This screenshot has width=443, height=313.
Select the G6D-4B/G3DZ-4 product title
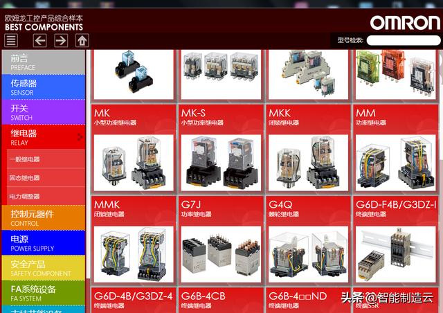[133, 296]
